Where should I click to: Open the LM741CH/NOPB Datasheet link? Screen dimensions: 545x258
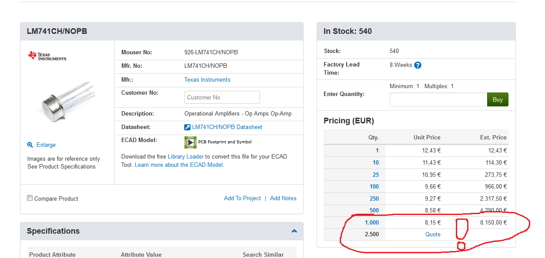[227, 127]
